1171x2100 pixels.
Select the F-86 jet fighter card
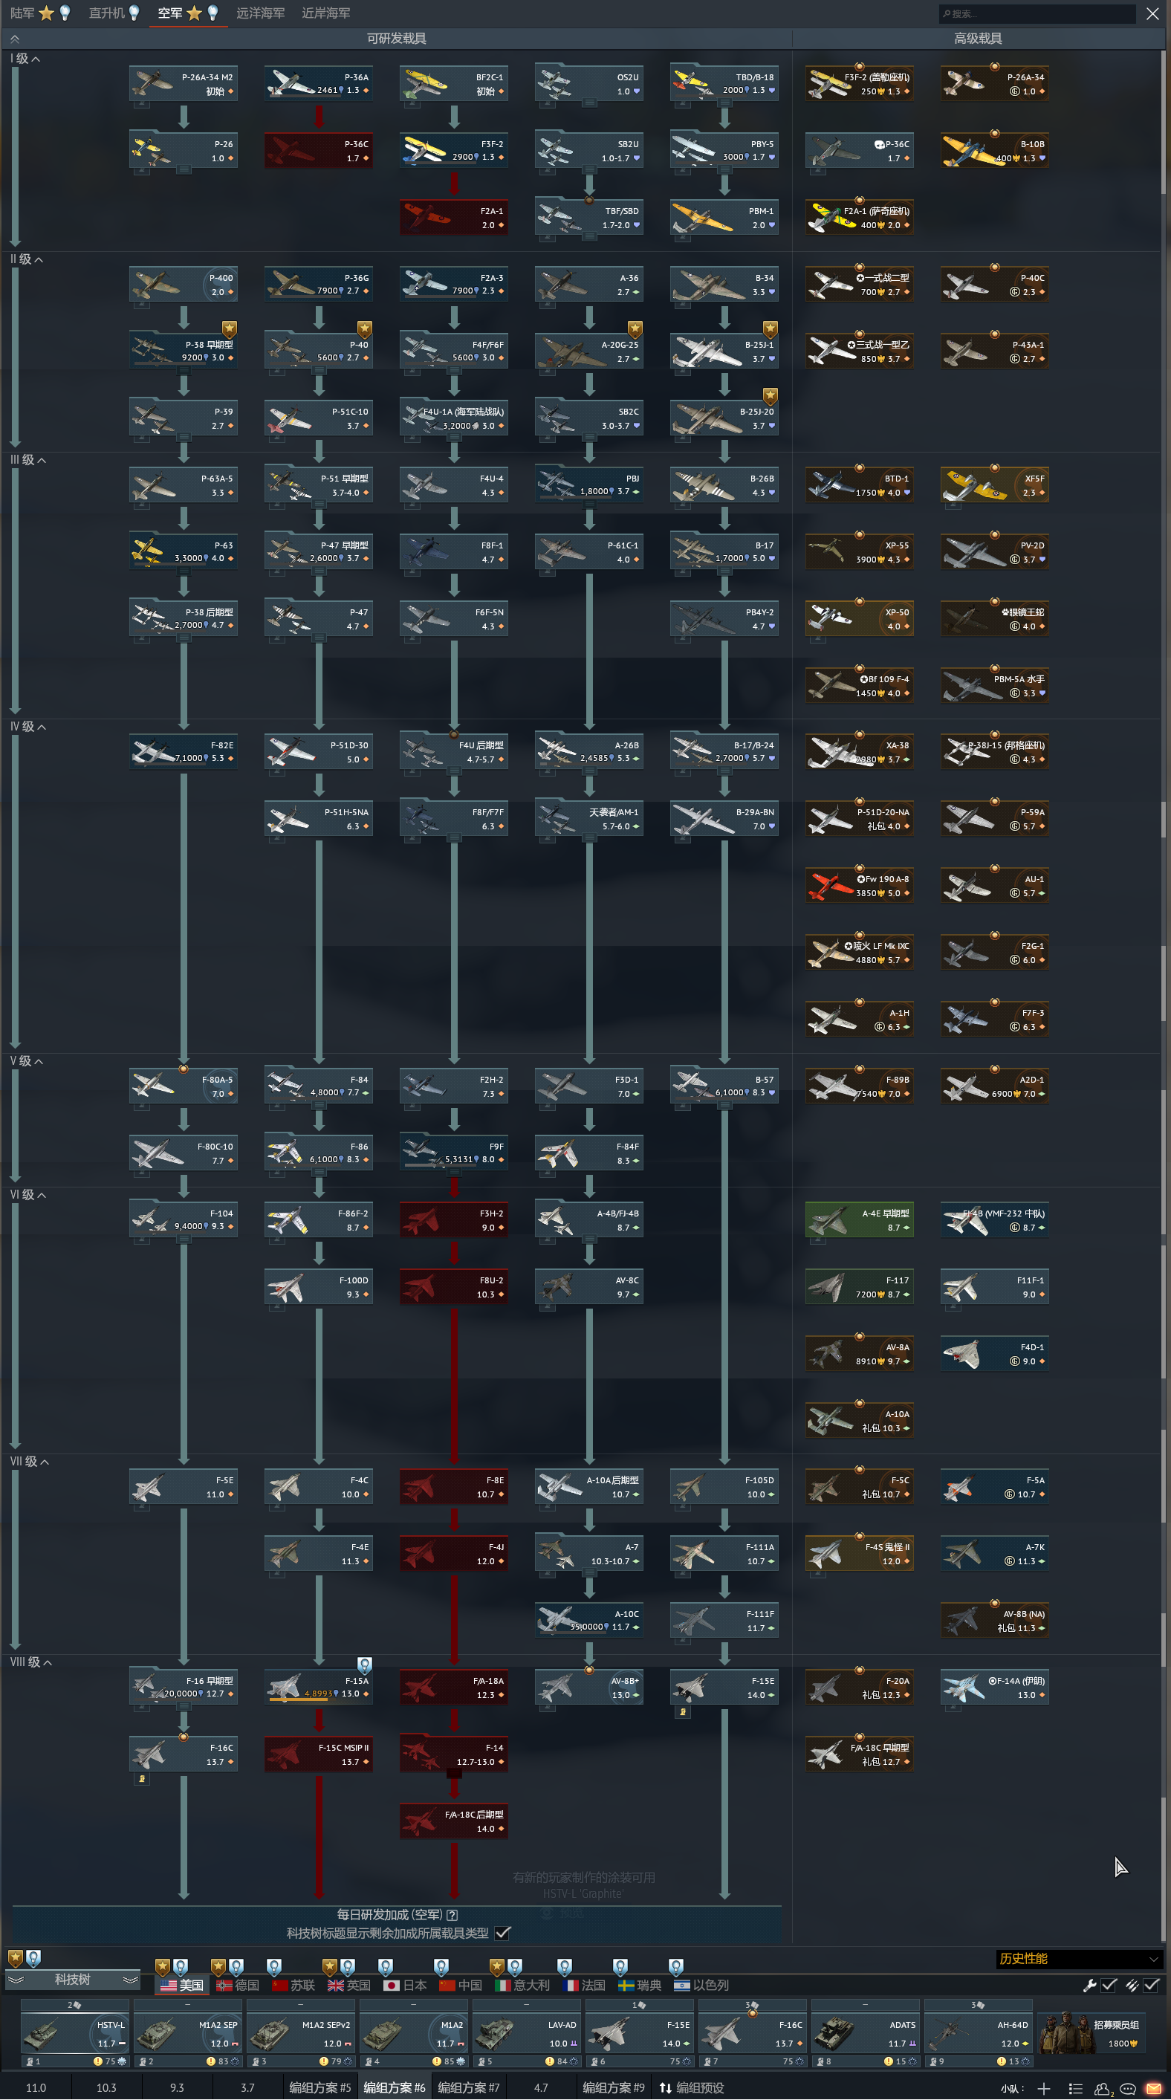pyautogui.click(x=319, y=1152)
